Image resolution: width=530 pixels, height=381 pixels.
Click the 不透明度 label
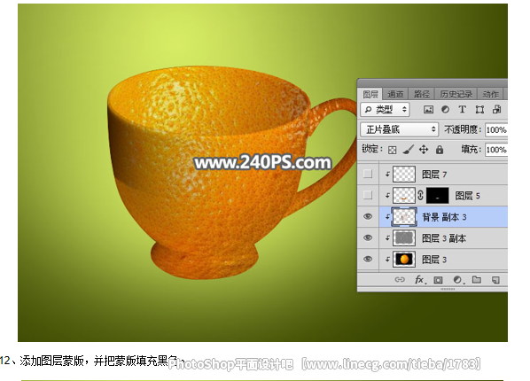point(463,129)
